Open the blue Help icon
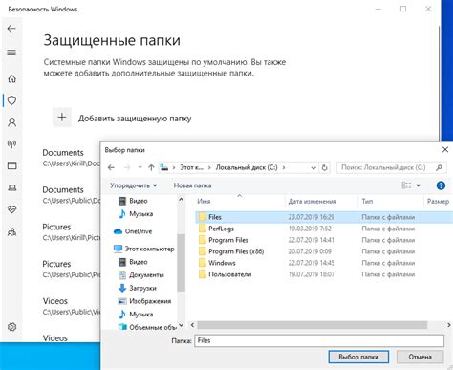 441,185
